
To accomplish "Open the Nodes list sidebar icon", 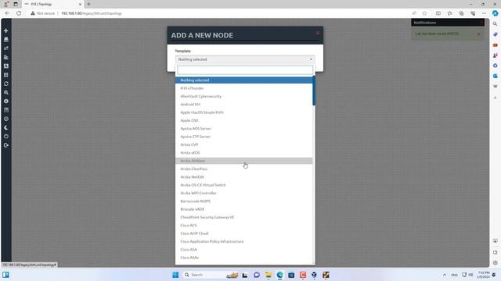I will [x=6, y=40].
